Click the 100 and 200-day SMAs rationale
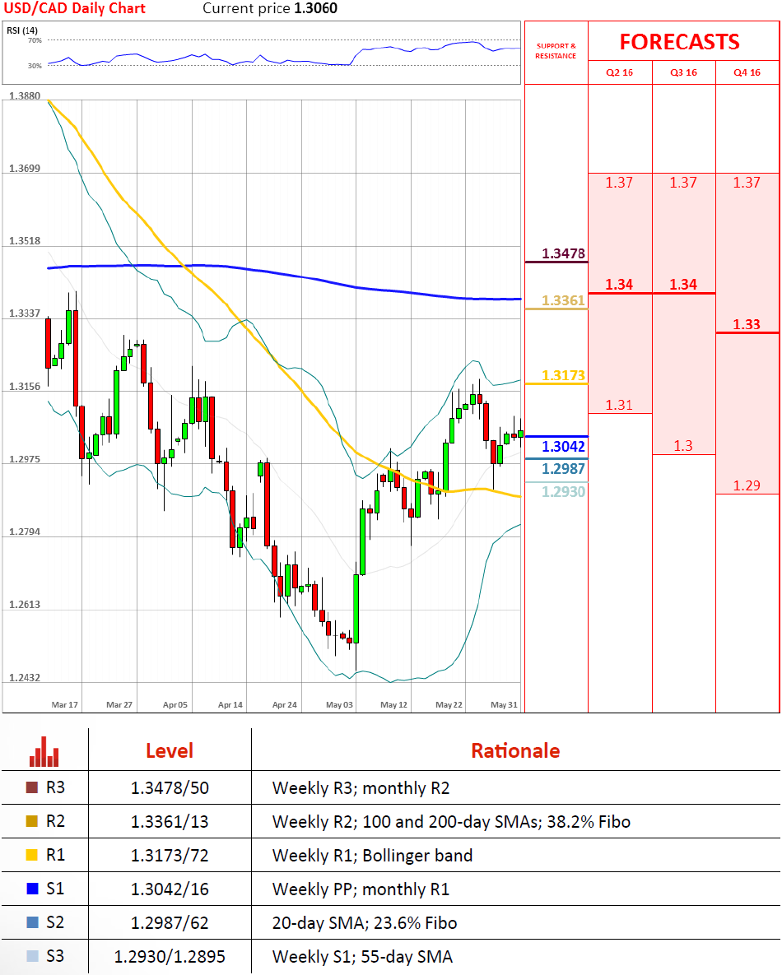Screen dimensions: 782x975 tap(450, 822)
